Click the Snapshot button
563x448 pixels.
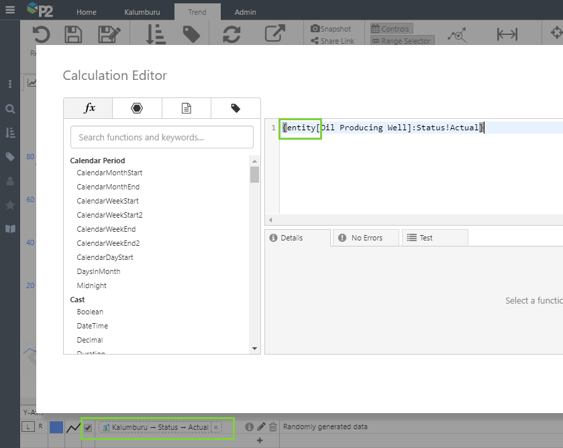331,29
